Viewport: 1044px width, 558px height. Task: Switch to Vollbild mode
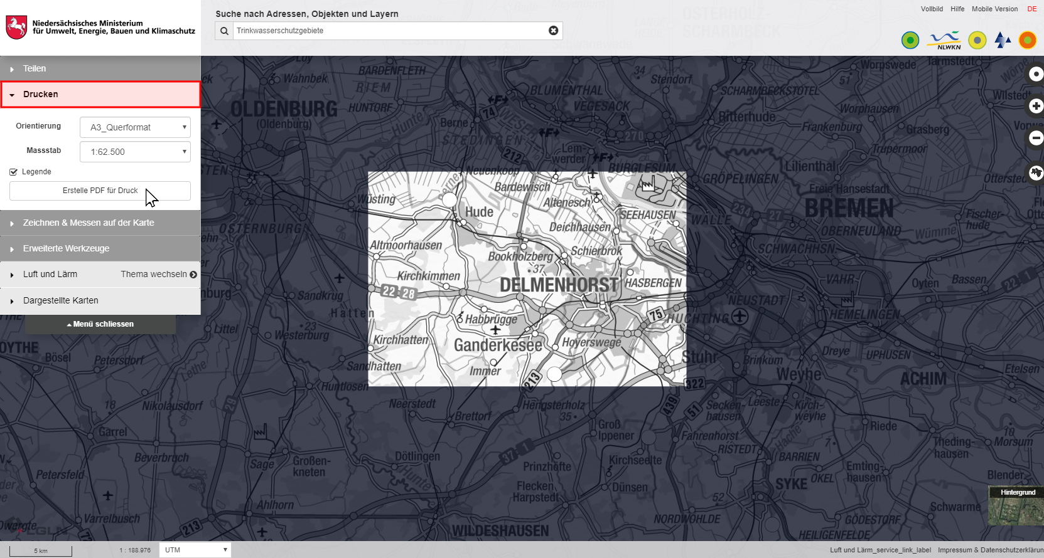(932, 9)
